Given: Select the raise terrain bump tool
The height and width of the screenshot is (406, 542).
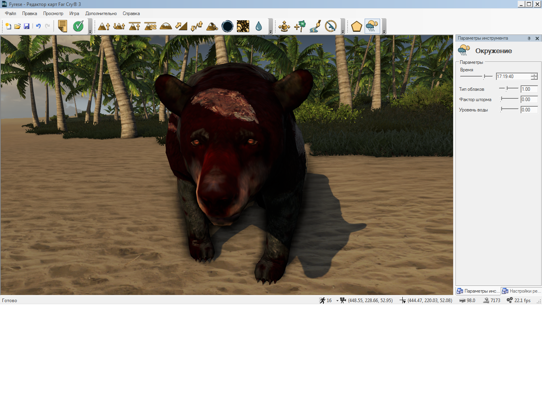Looking at the screenshot, I should coord(104,26).
